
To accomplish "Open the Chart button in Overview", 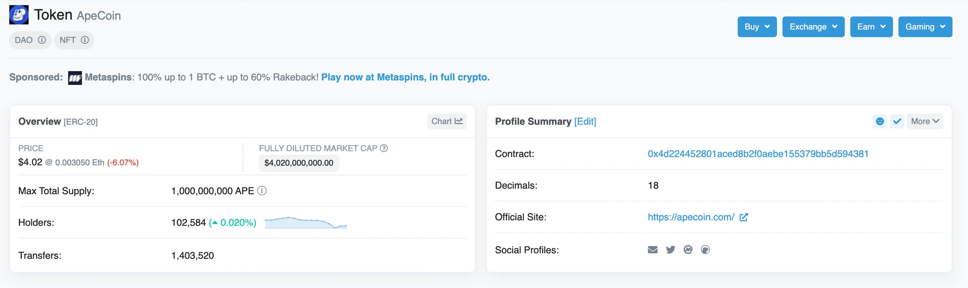I will 447,121.
